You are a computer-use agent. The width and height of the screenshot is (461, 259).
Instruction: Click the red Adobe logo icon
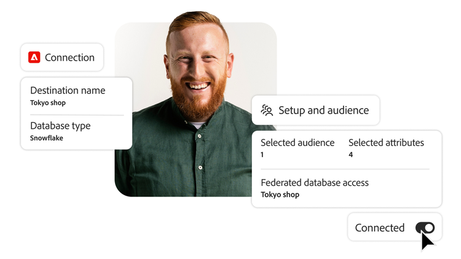coord(34,58)
